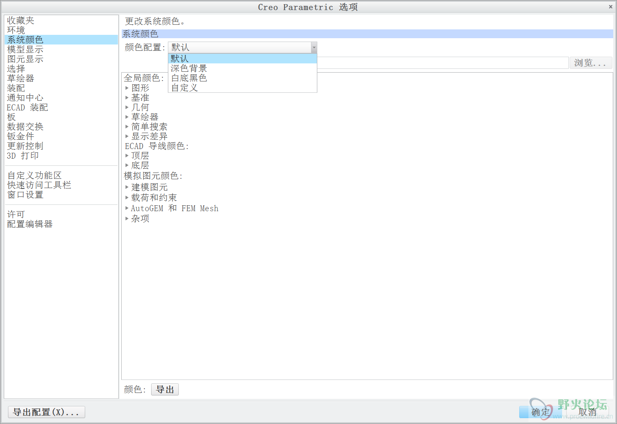The height and width of the screenshot is (424, 617).
Task: Click the 浏览... button
Action: tap(591, 63)
